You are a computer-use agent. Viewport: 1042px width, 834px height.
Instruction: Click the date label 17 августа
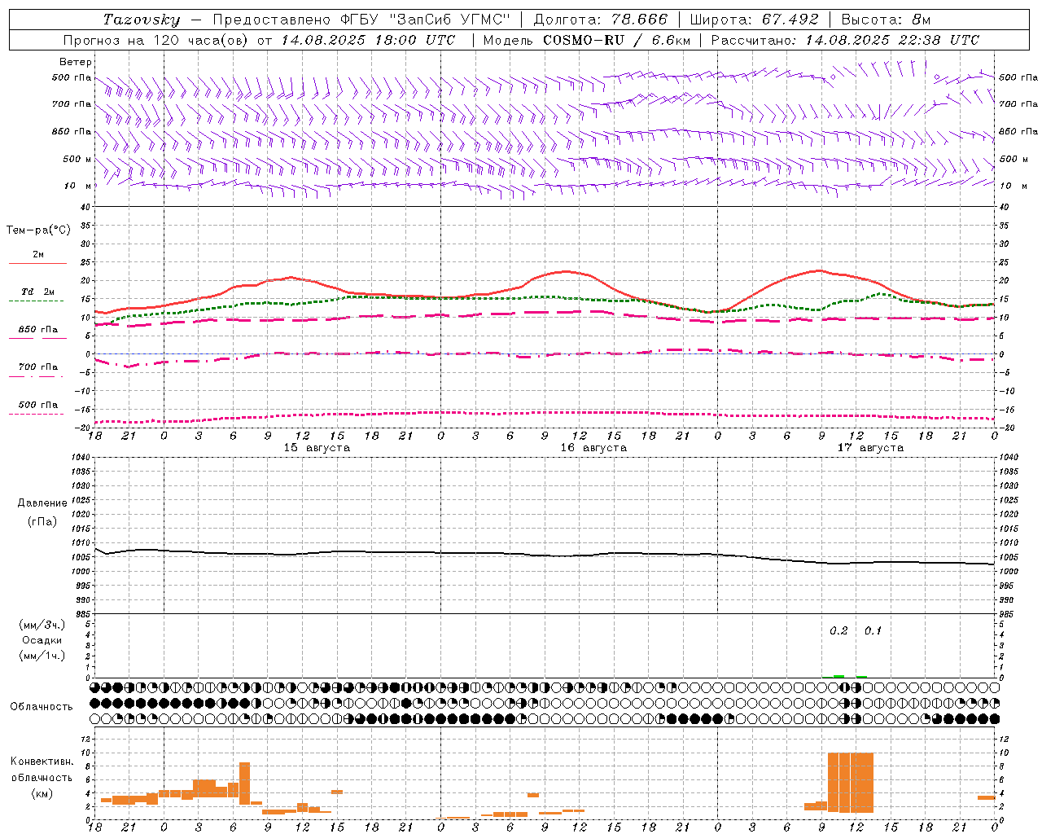pos(870,448)
